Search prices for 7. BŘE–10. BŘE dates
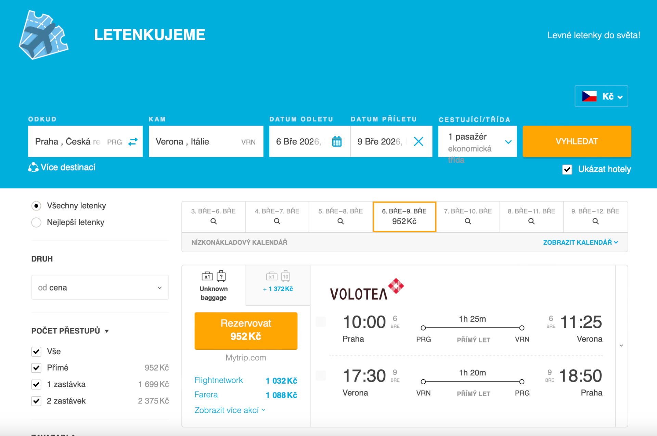The image size is (657, 436). click(x=468, y=221)
